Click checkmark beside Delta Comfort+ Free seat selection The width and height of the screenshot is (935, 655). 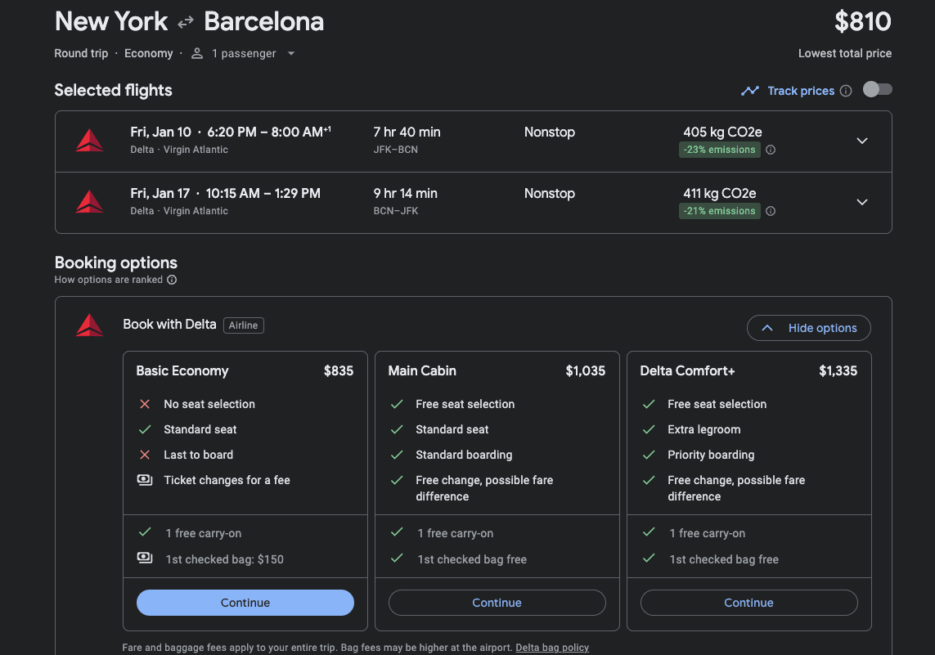click(x=649, y=404)
